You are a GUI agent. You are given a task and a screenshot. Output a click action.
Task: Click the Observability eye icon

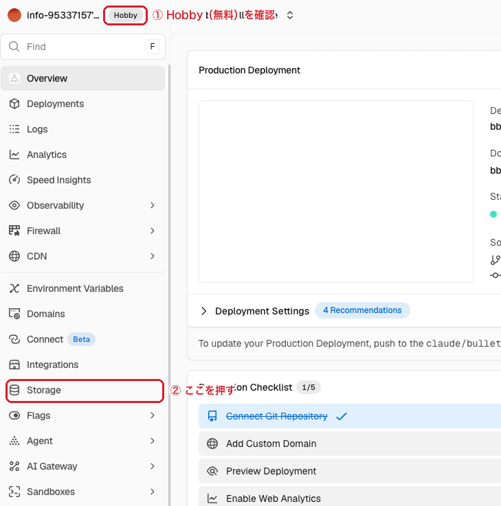[x=14, y=205]
